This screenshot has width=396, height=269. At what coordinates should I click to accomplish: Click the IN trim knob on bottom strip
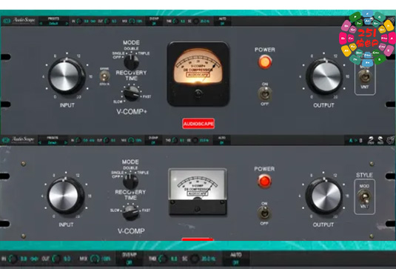point(12,259)
